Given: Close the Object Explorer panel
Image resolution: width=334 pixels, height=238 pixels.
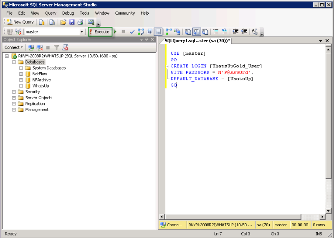Looking at the screenshot, I should point(152,39).
